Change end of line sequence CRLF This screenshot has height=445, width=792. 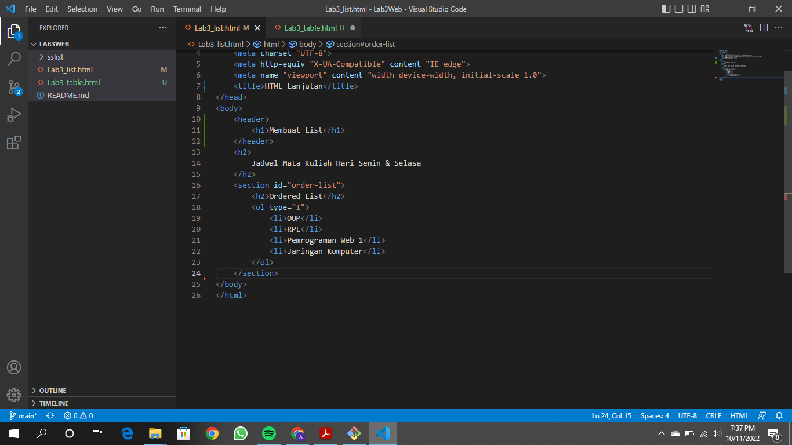tap(713, 415)
